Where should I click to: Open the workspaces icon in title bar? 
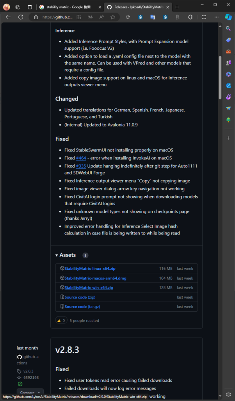18,7
